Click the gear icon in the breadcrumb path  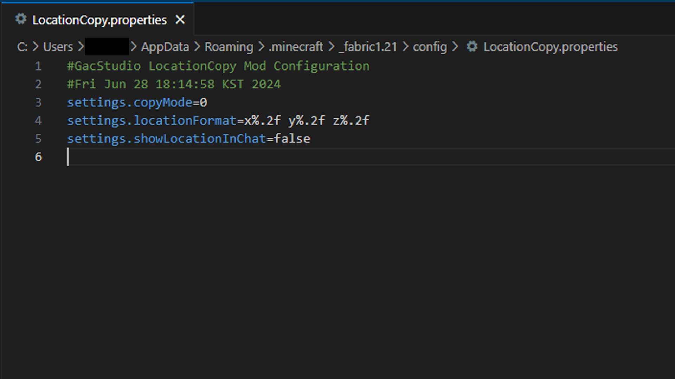pos(472,46)
